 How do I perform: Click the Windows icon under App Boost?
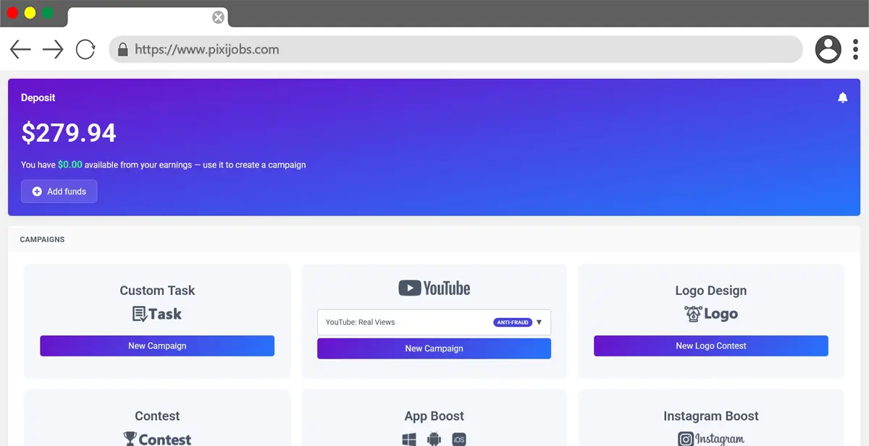[x=409, y=439]
